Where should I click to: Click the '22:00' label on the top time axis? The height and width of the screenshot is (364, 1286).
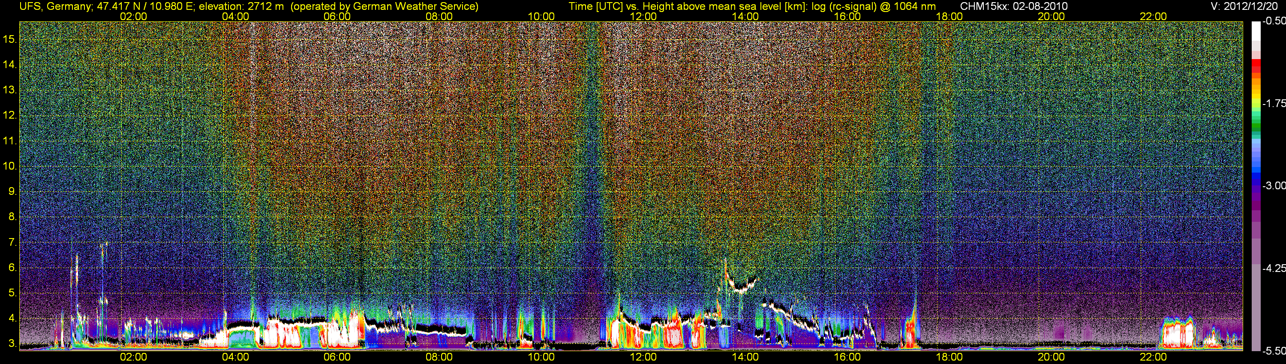point(1153,16)
